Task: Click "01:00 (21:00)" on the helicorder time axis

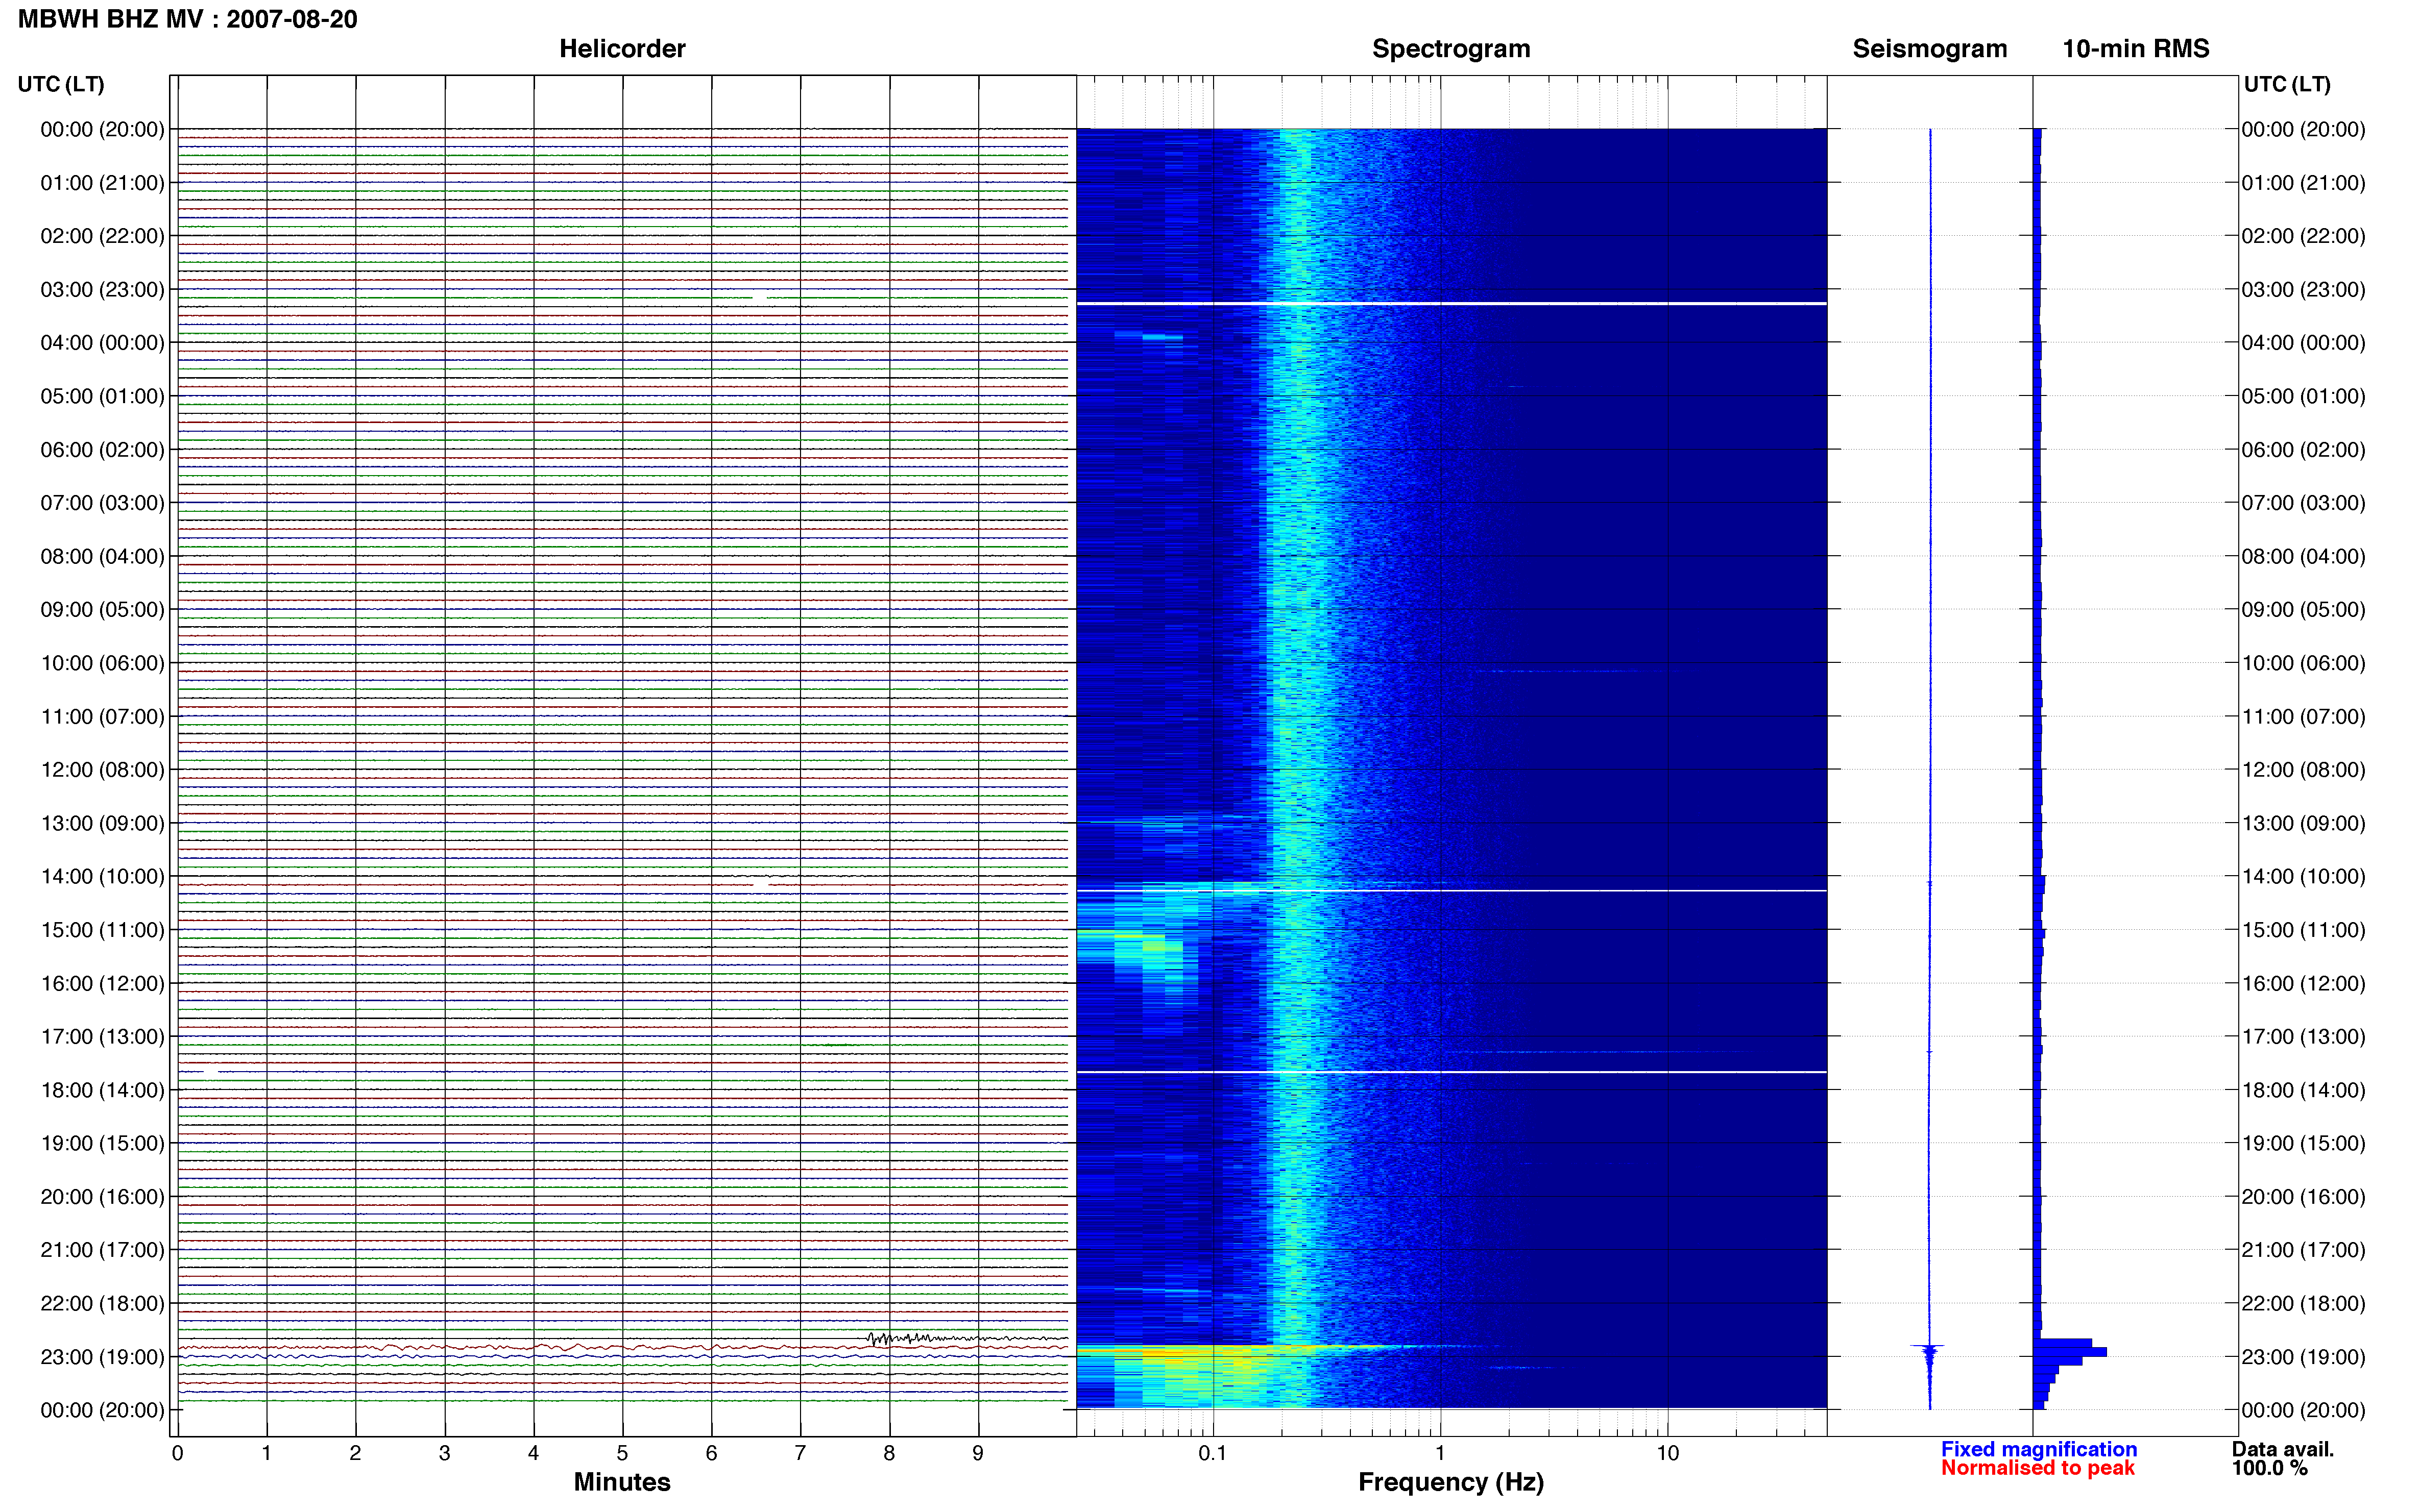Action: coord(102,183)
